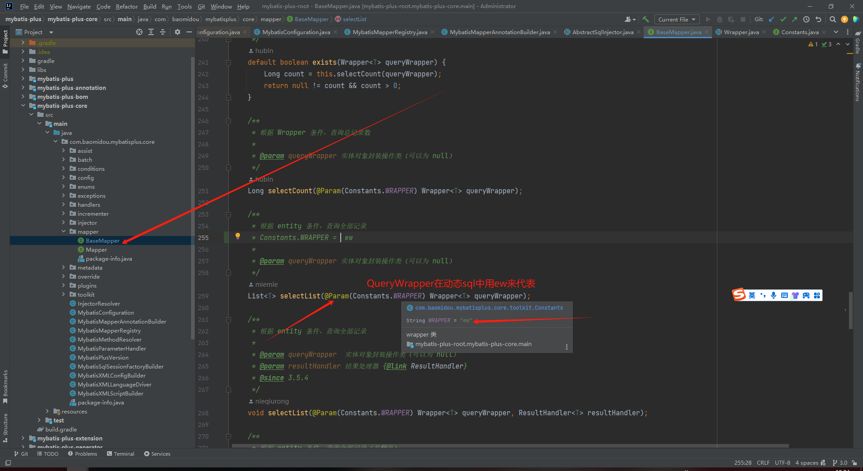Jump to previous highlighted error arrow
Viewport: 863px width, 471px height.
point(838,44)
